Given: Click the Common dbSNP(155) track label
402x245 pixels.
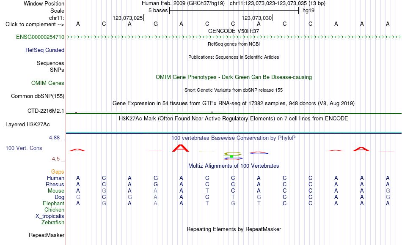Looking at the screenshot, I should coord(37,96).
